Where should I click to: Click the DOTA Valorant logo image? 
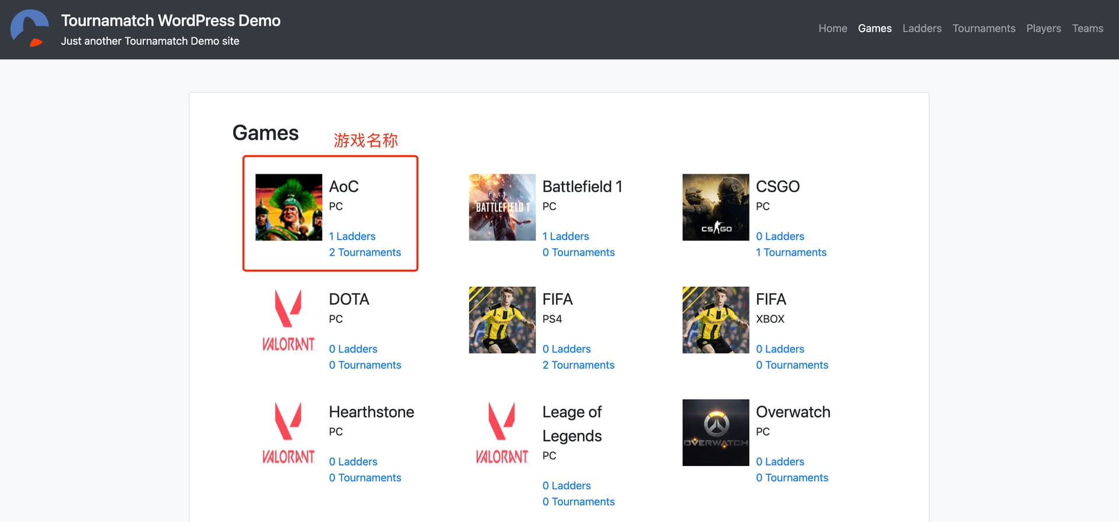point(288,320)
